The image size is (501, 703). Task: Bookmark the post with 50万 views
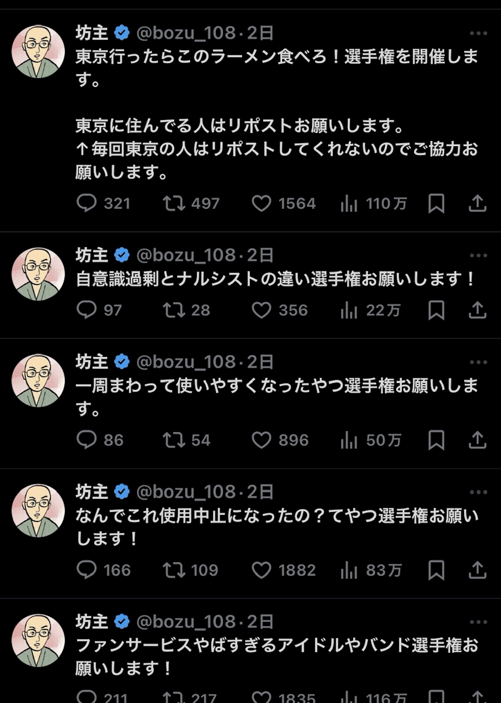(x=436, y=440)
